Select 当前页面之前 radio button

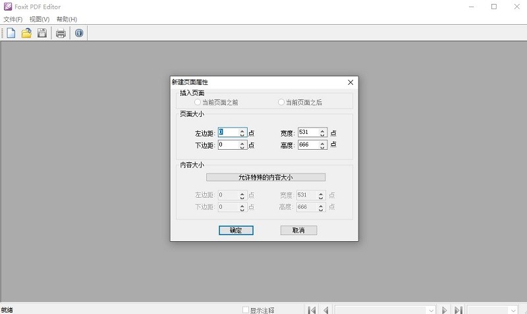[198, 102]
